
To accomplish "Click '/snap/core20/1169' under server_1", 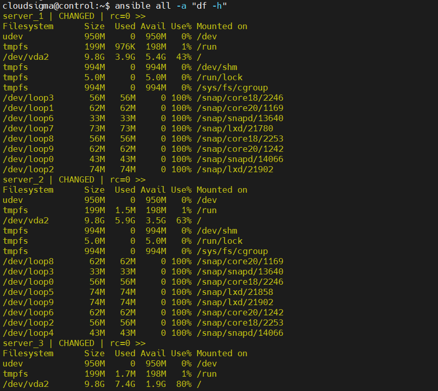I will [x=240, y=108].
